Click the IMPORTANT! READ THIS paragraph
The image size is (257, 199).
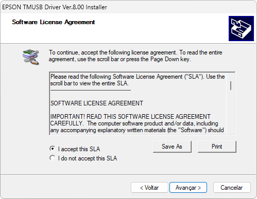coord(137,123)
